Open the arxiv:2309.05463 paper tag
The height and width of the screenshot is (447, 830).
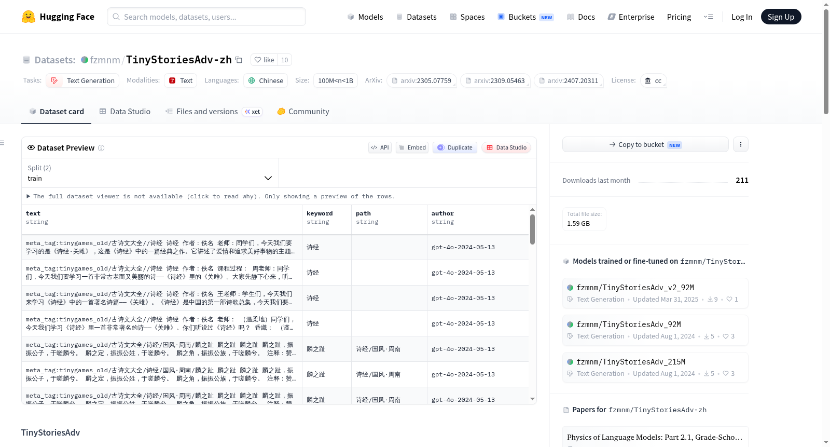[495, 80]
